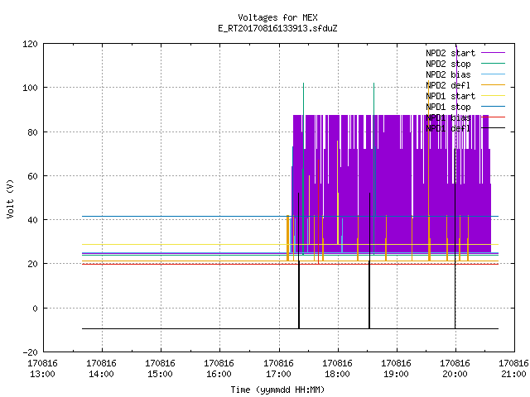Click the red NPD1 bias legend line

493,117
